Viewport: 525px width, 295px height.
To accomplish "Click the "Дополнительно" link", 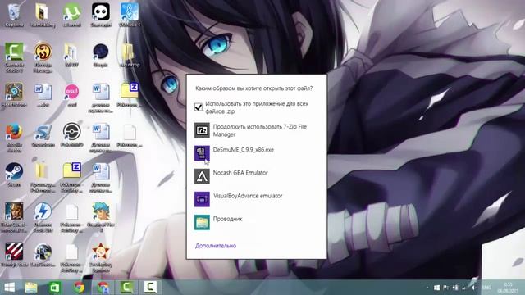I will click(x=216, y=246).
